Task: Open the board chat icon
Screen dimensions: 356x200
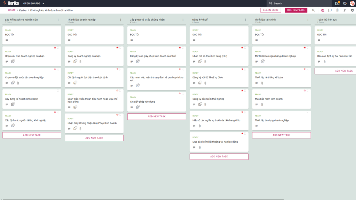Action: pyautogui.click(x=330, y=10)
